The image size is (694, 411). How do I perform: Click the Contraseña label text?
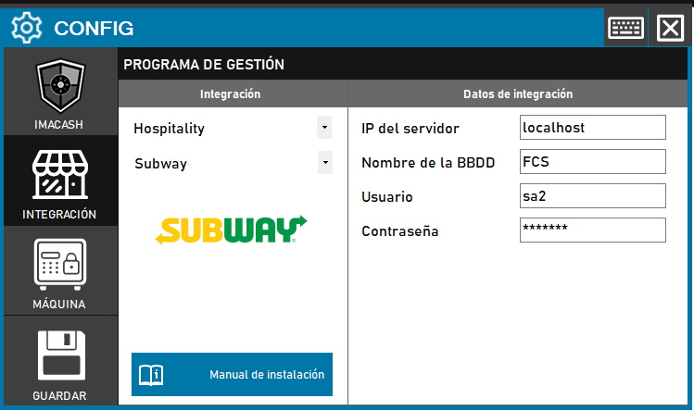[399, 230]
